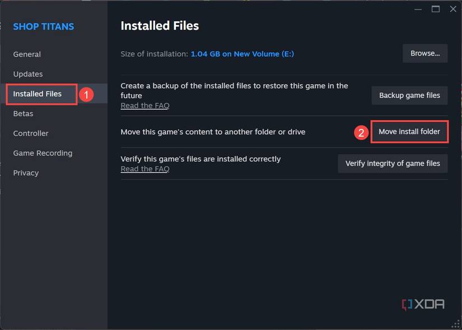Open the General settings tab
462x330 pixels.
pyautogui.click(x=27, y=54)
